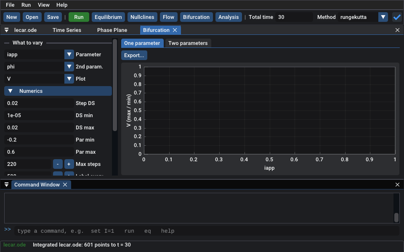Click the Analysis toolbar button
The image size is (404, 252).
tap(229, 17)
